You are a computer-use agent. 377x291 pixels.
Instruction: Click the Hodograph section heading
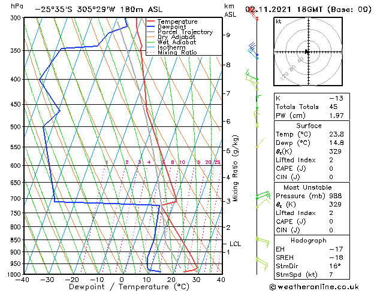pos(308,240)
